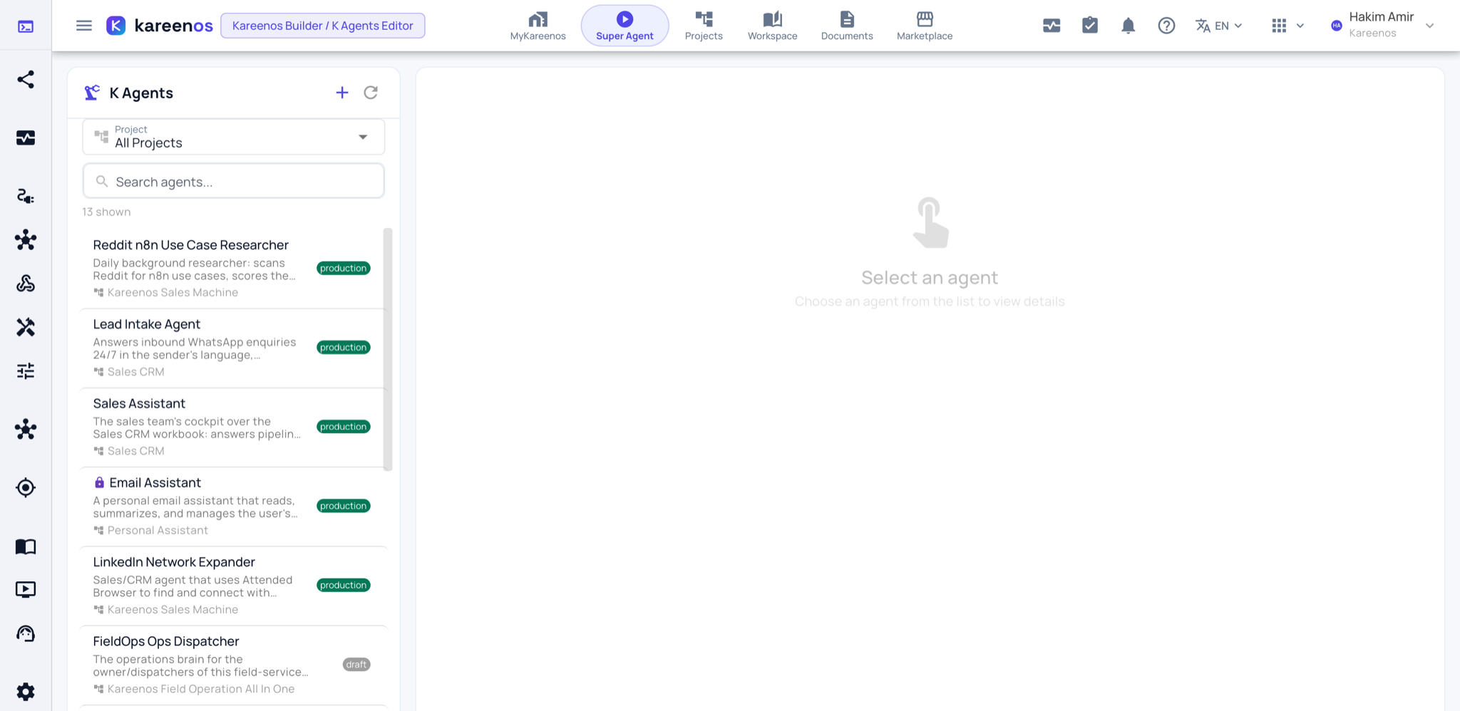Image resolution: width=1460 pixels, height=711 pixels.
Task: Open the Workspace tab
Action: (773, 26)
